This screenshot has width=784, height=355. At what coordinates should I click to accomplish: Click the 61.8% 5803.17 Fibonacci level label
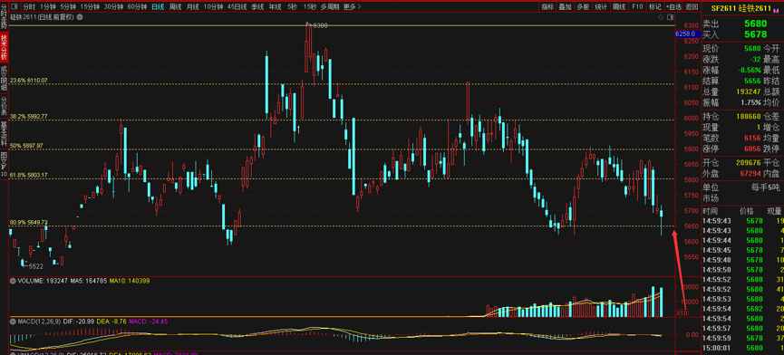pos(29,175)
